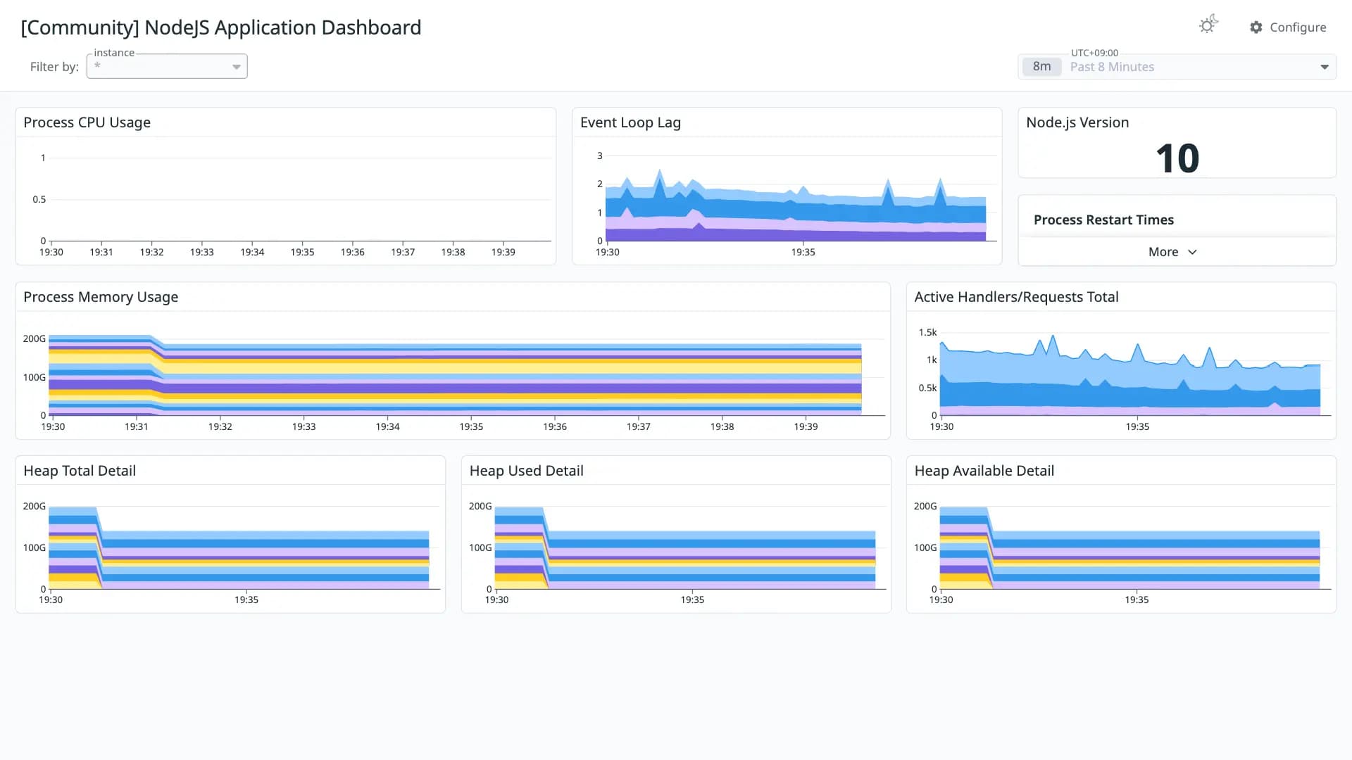Toggle the light/dark theme sun-moon icon

1208,25
